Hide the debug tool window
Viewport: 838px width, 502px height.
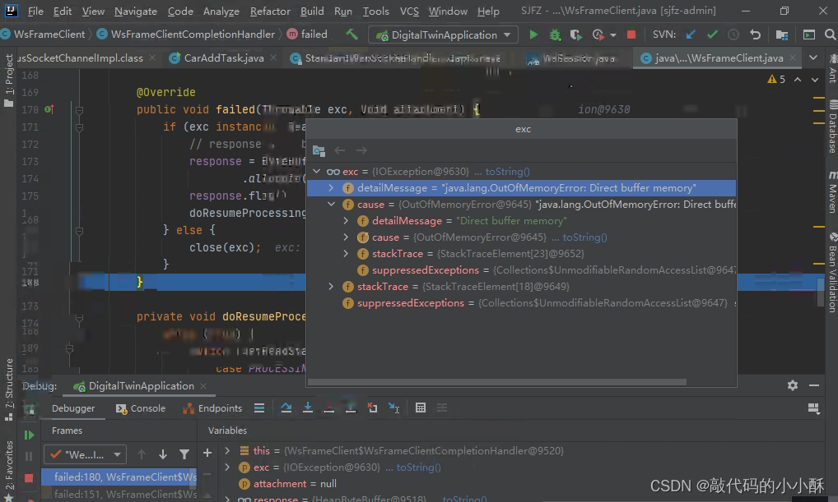pos(814,385)
